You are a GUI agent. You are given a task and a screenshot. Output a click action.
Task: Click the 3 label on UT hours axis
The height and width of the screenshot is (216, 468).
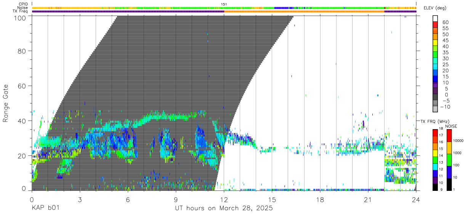pos(80,199)
